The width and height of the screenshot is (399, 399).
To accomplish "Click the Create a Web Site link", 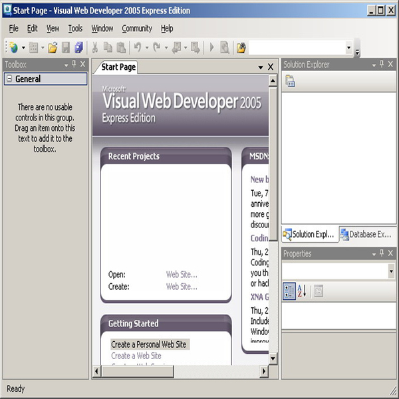I will tap(136, 356).
